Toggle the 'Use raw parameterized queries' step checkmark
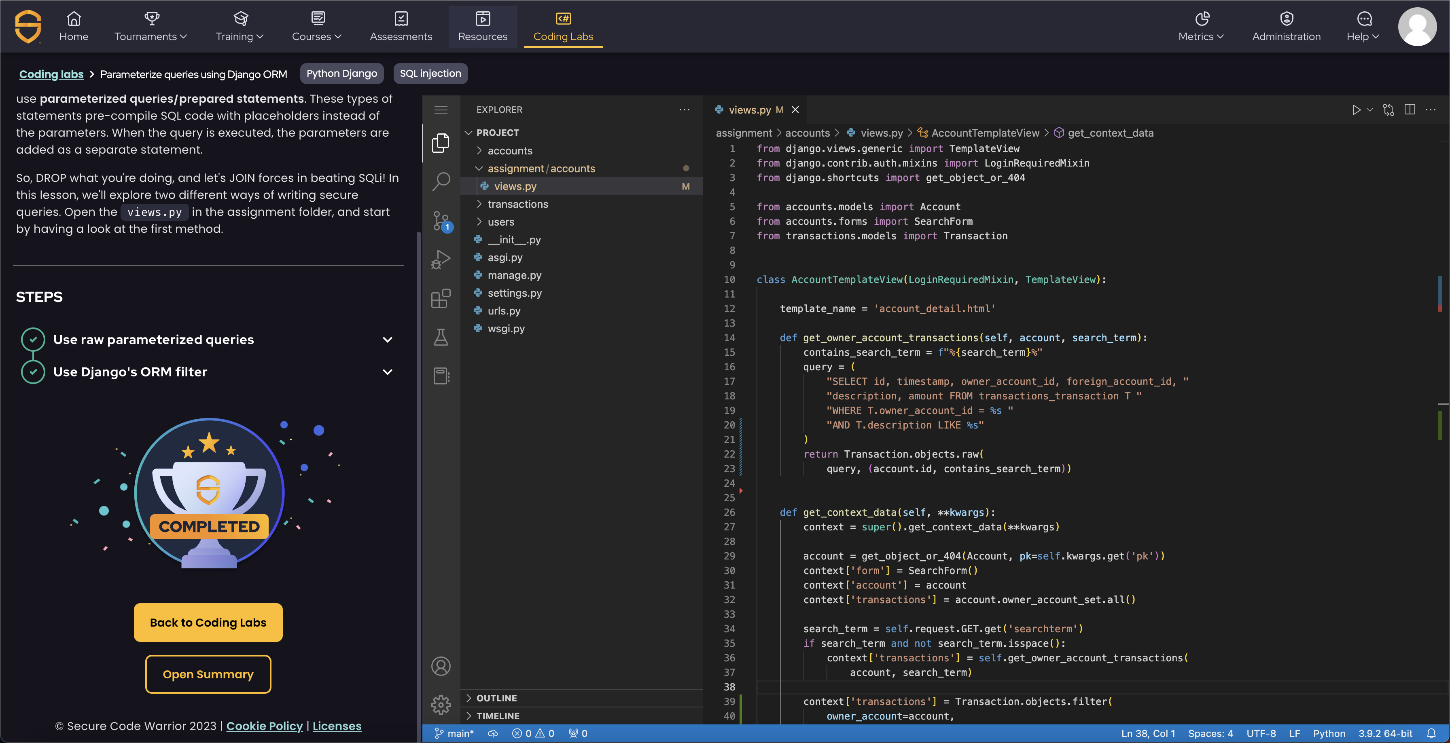 coord(33,339)
